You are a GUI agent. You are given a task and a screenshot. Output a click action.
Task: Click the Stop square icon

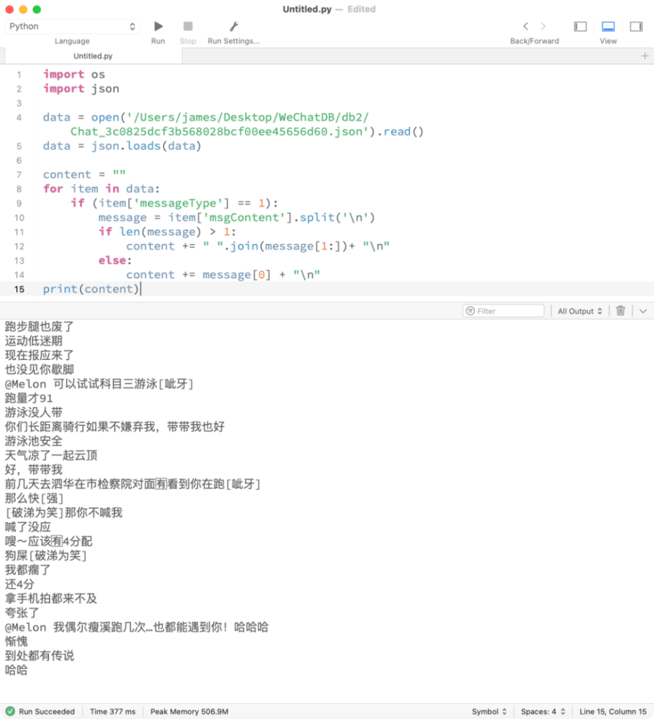(188, 26)
